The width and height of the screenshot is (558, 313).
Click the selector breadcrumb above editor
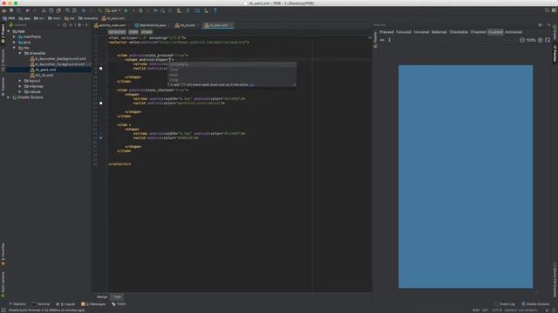[x=117, y=32]
